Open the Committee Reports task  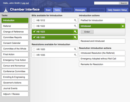pos(15,37)
